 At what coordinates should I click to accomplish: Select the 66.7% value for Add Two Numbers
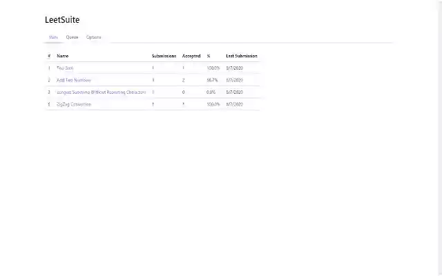click(x=212, y=80)
